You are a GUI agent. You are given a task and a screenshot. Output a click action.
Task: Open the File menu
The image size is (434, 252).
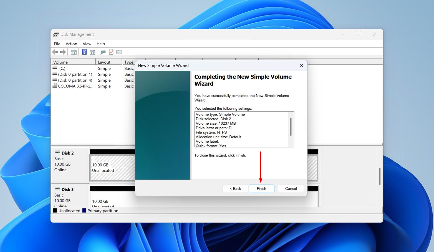57,44
